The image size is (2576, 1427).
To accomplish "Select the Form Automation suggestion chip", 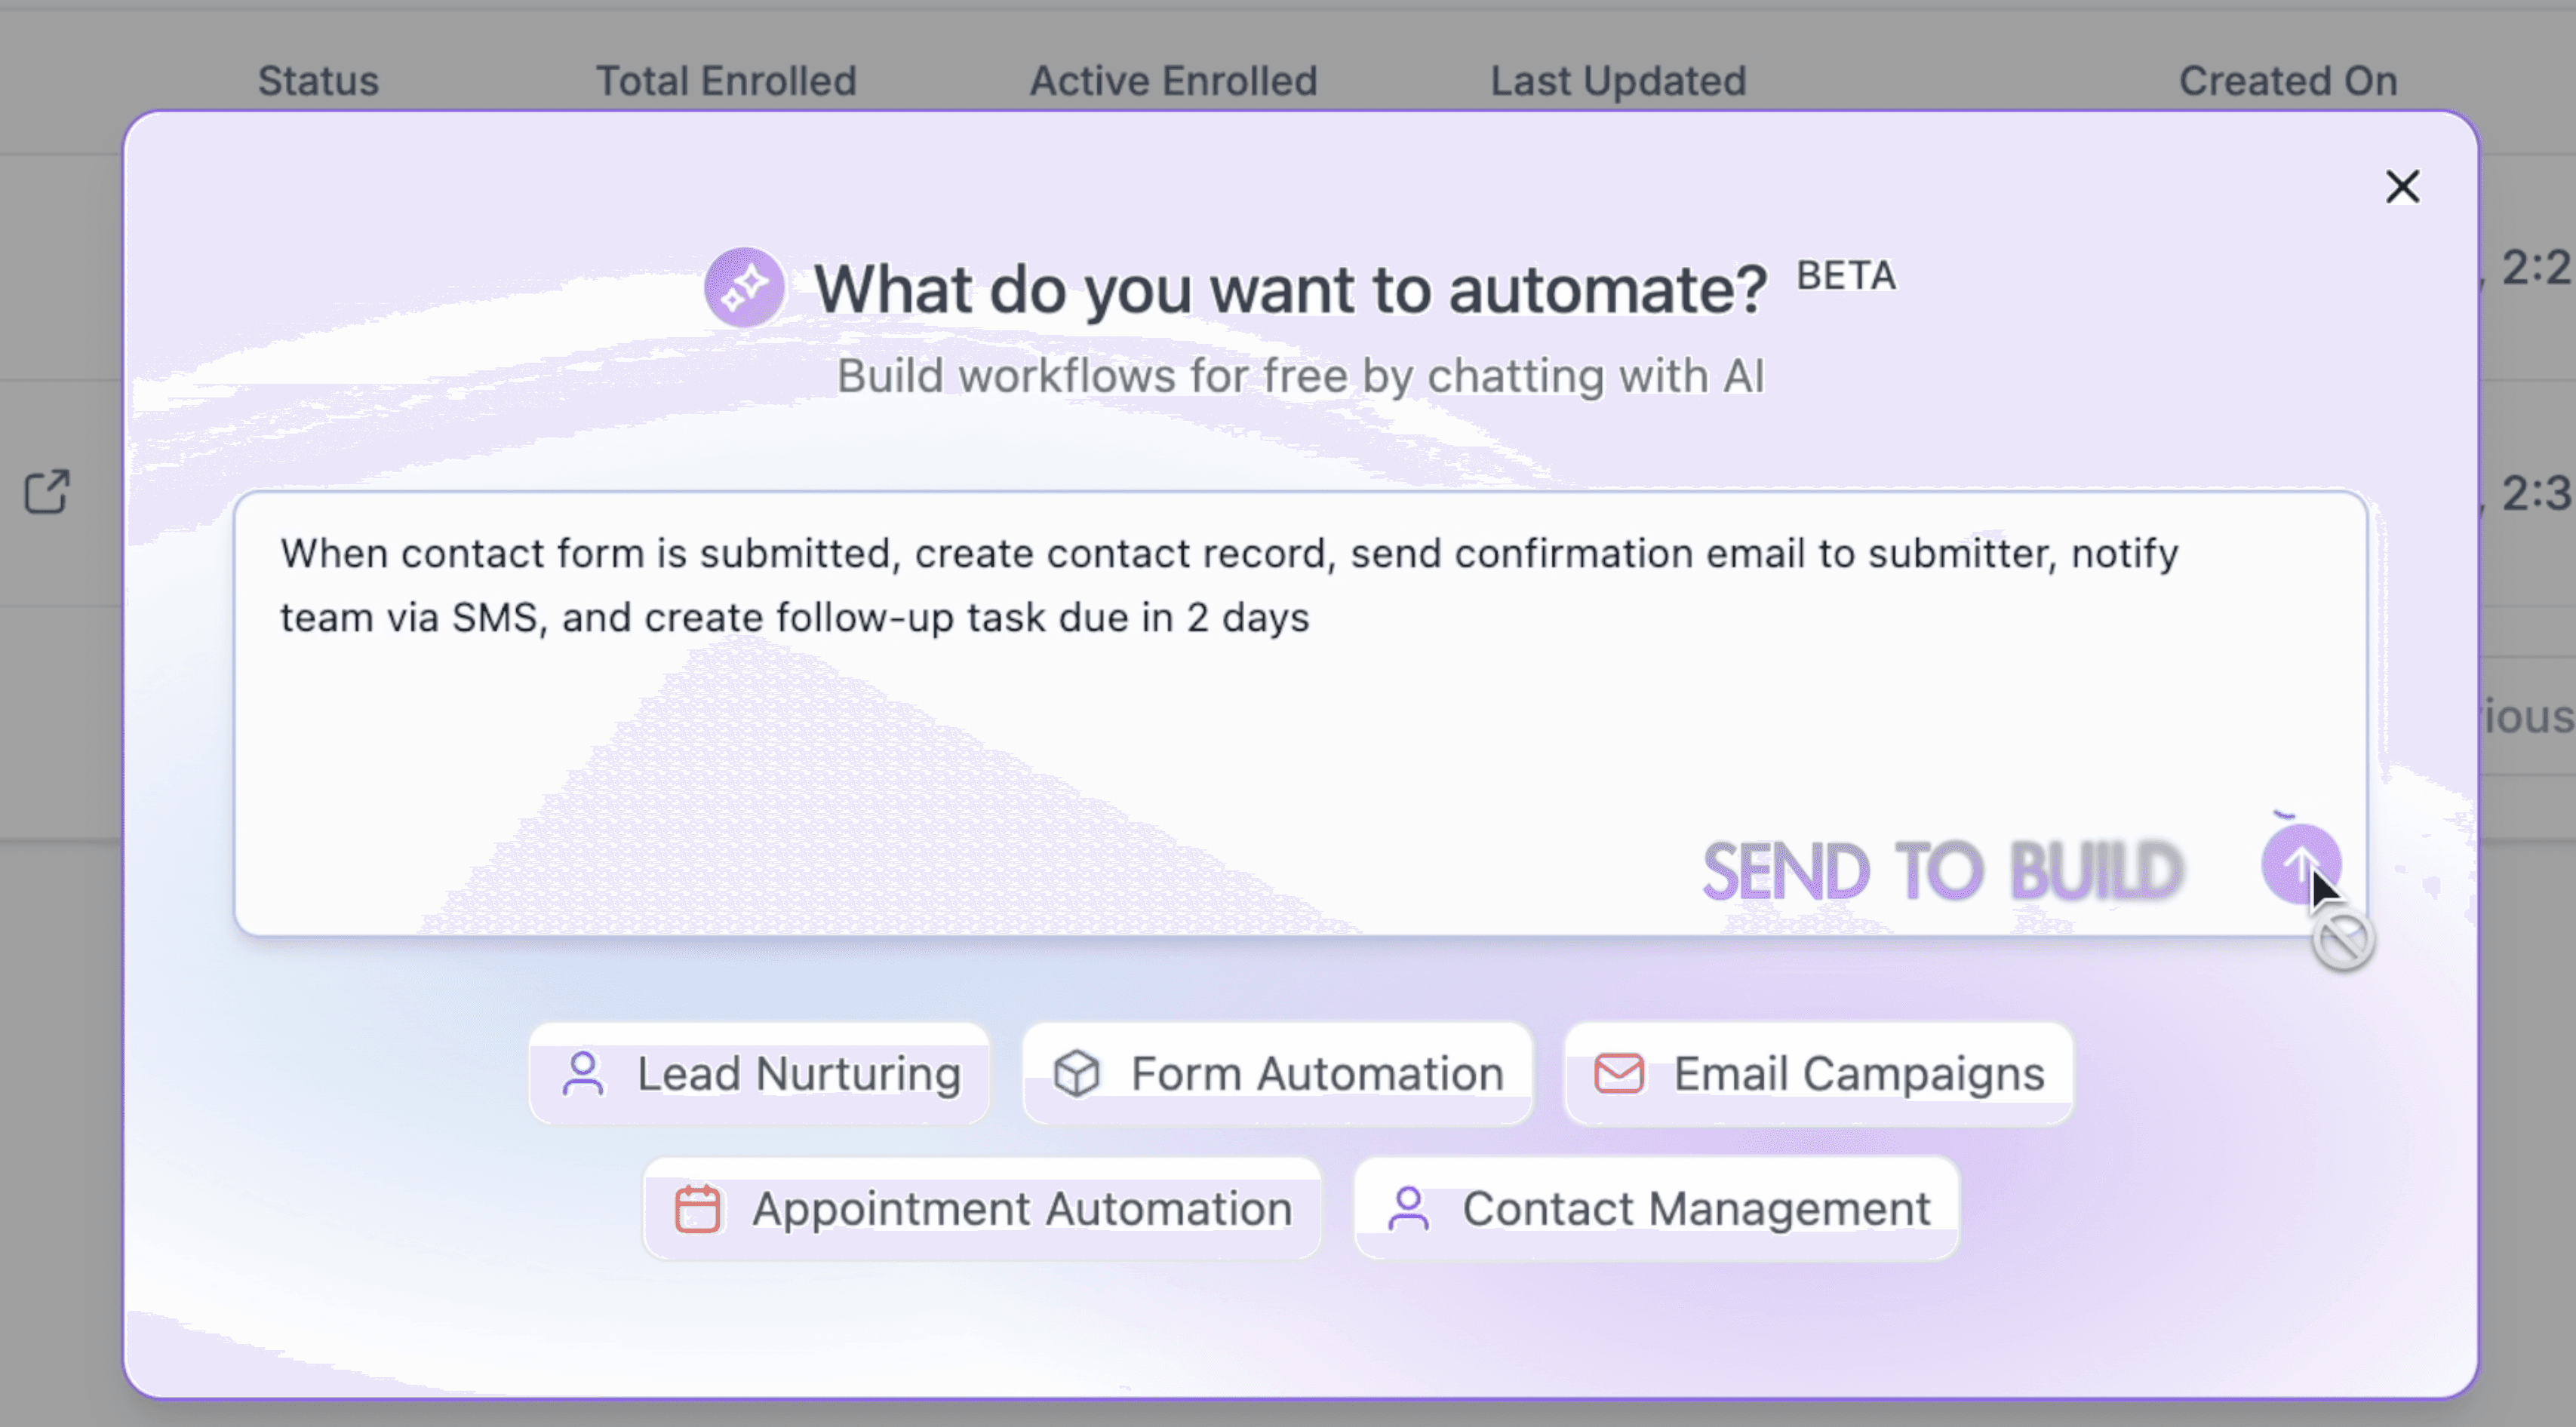I will (x=1277, y=1074).
